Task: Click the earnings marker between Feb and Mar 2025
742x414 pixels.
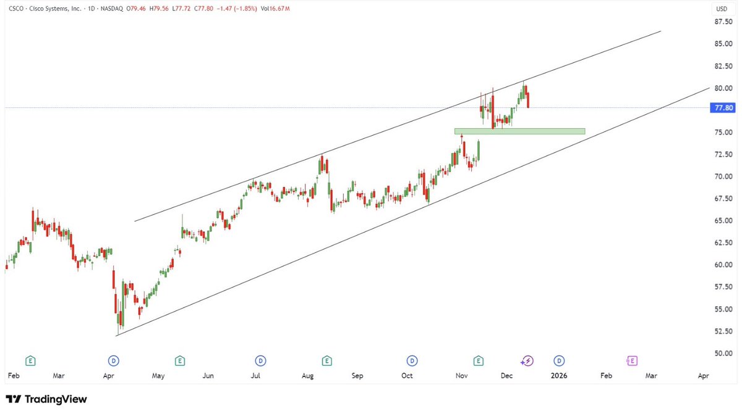Action: tap(30, 360)
